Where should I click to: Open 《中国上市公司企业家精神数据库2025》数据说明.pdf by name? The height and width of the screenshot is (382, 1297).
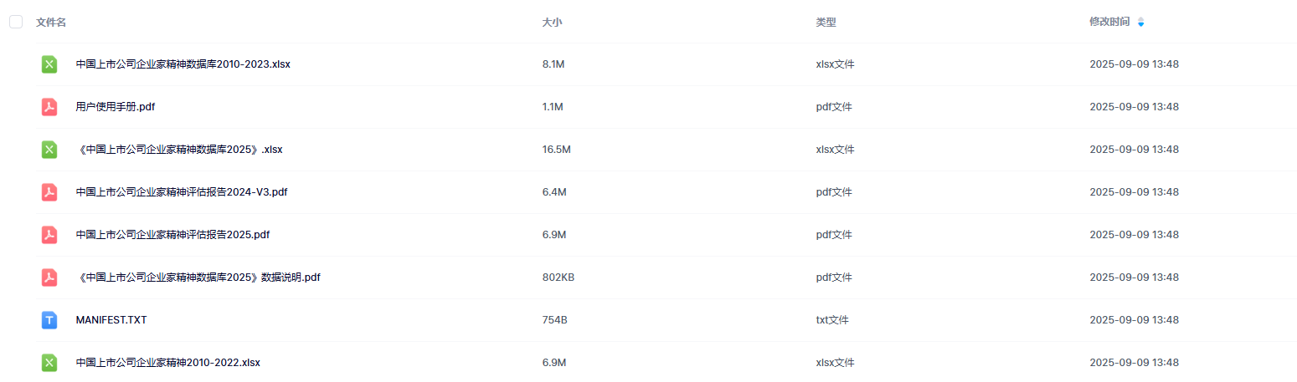[198, 278]
